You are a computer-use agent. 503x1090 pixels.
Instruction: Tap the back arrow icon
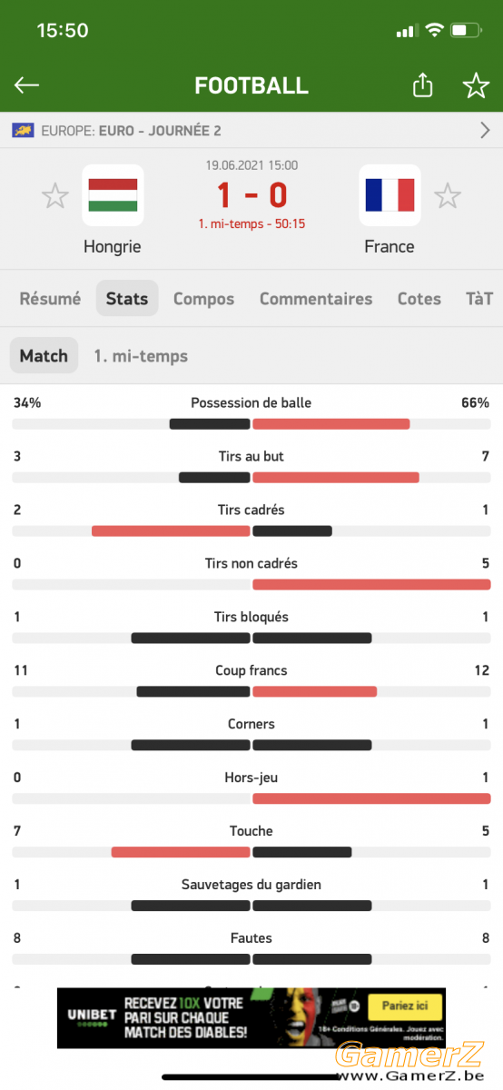click(26, 85)
